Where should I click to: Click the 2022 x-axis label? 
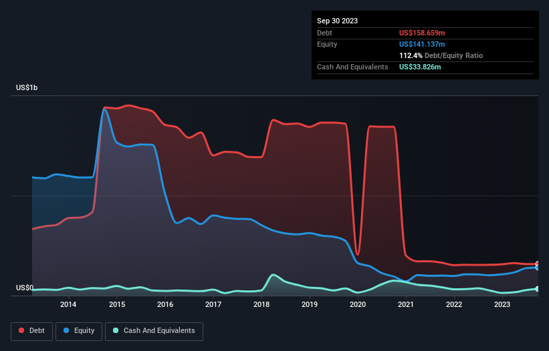click(x=454, y=304)
